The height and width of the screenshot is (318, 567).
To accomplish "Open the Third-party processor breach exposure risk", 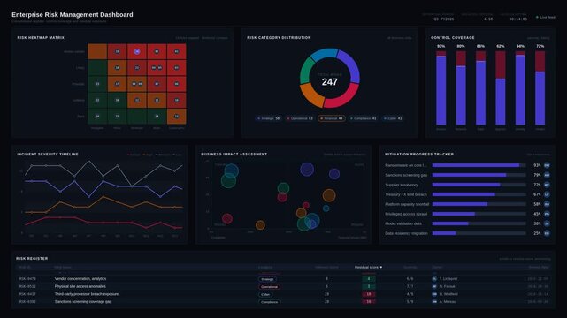I will tap(87, 294).
